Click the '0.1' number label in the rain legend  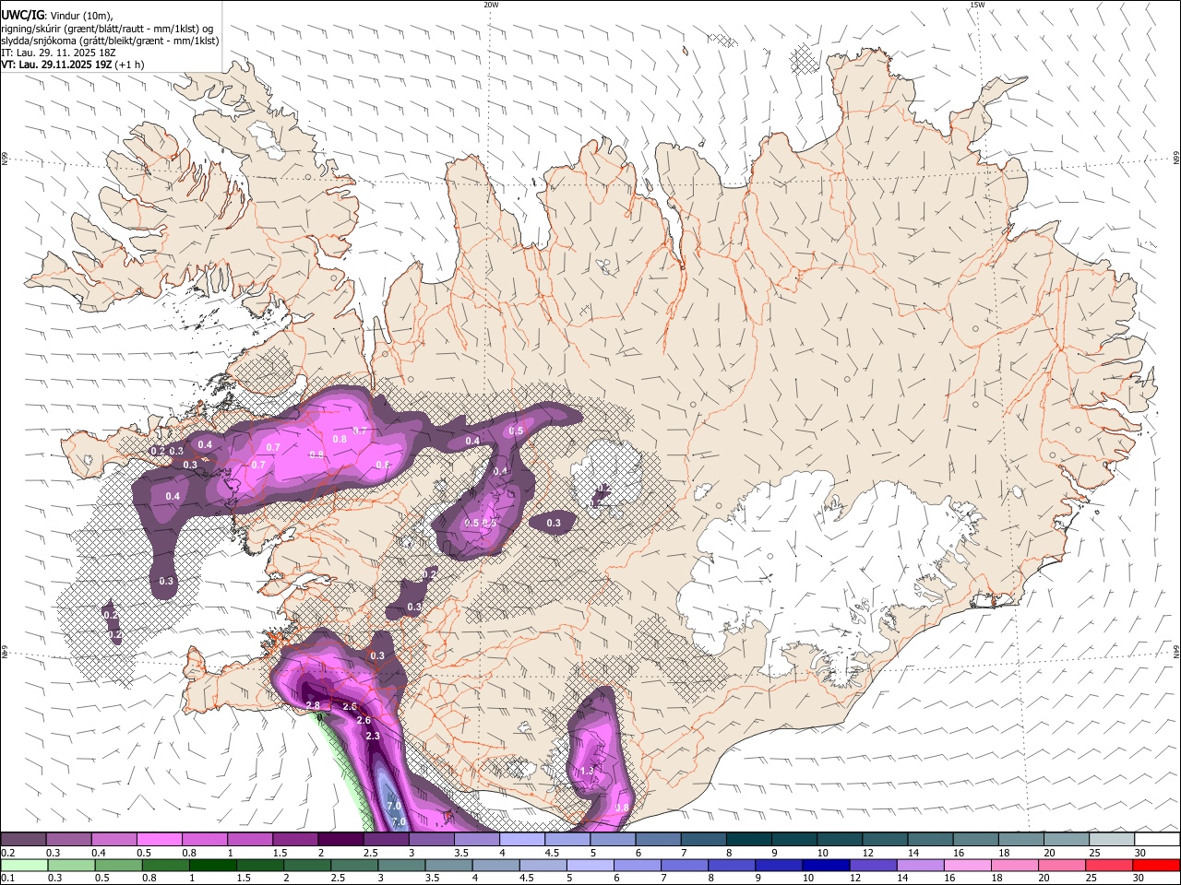[x=8, y=879]
